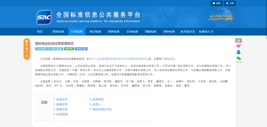
Task: Click the SAC logo icon
Action: (44, 17)
